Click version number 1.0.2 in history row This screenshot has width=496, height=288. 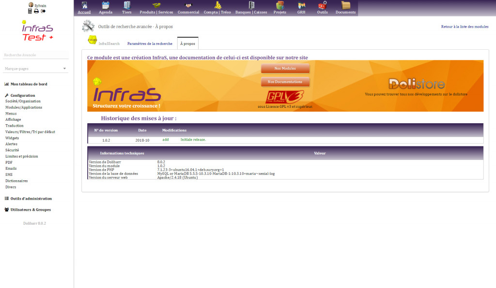[x=106, y=140]
